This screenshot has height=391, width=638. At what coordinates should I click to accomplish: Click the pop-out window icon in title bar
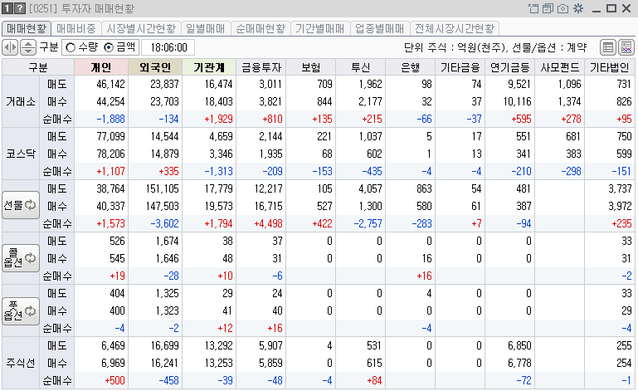[x=533, y=8]
